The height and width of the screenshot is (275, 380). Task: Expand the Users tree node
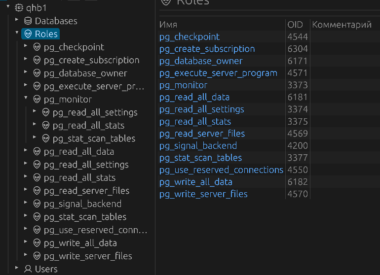(x=17, y=269)
